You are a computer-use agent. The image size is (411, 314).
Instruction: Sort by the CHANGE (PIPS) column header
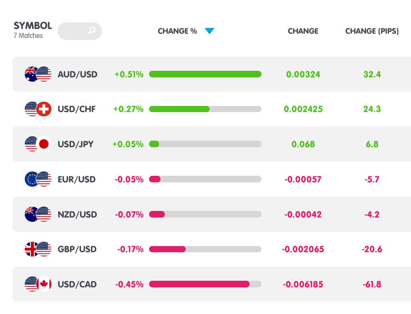372,31
